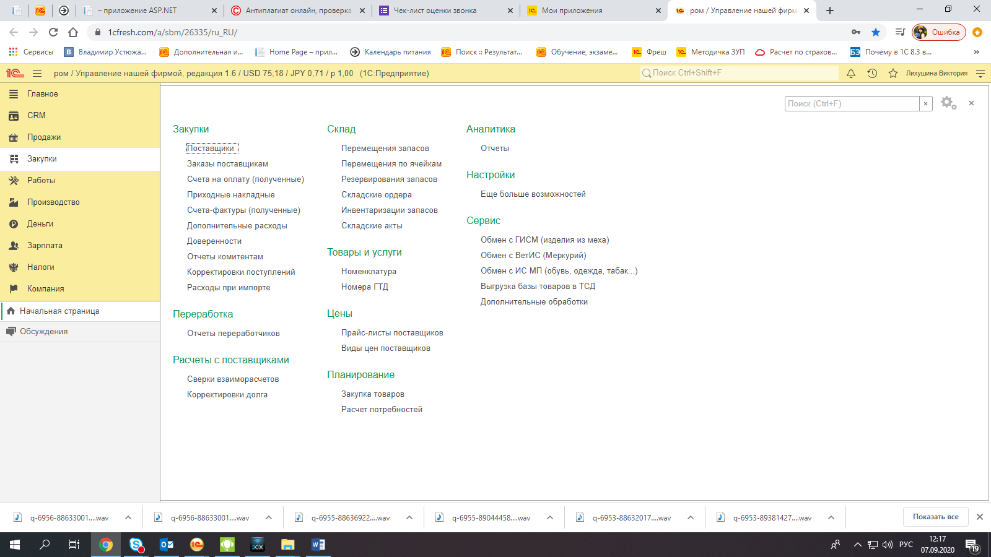Open favorites star icon in 1C header

click(893, 73)
